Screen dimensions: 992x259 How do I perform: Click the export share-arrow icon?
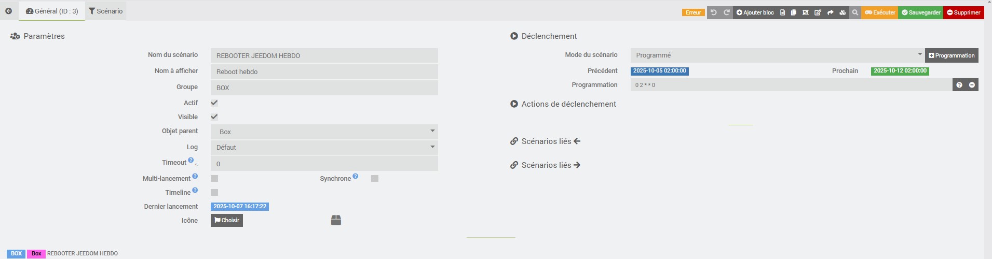click(830, 12)
